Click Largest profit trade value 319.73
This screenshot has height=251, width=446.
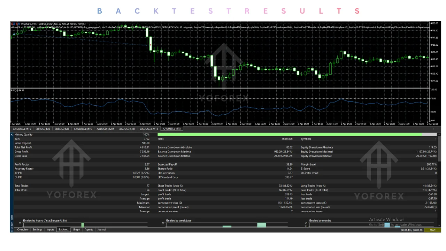tap(289, 194)
